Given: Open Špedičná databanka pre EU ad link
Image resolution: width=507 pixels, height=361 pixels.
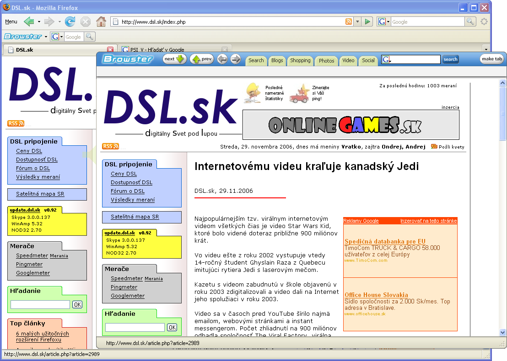Looking at the screenshot, I should [x=385, y=241].
